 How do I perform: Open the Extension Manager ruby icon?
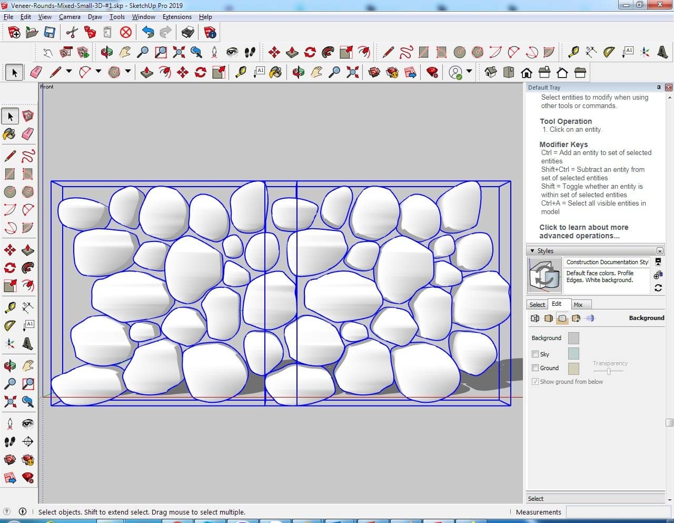tap(432, 72)
